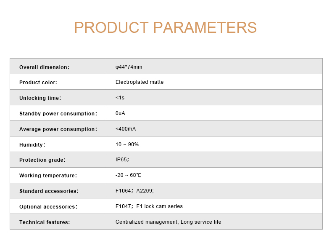Select the Unlocking time label

tap(40, 98)
